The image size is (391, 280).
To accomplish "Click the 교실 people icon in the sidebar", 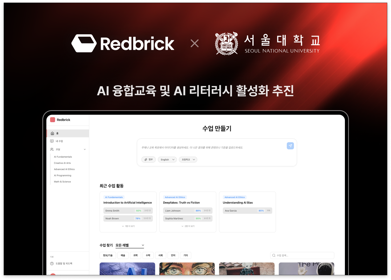I will point(52,149).
